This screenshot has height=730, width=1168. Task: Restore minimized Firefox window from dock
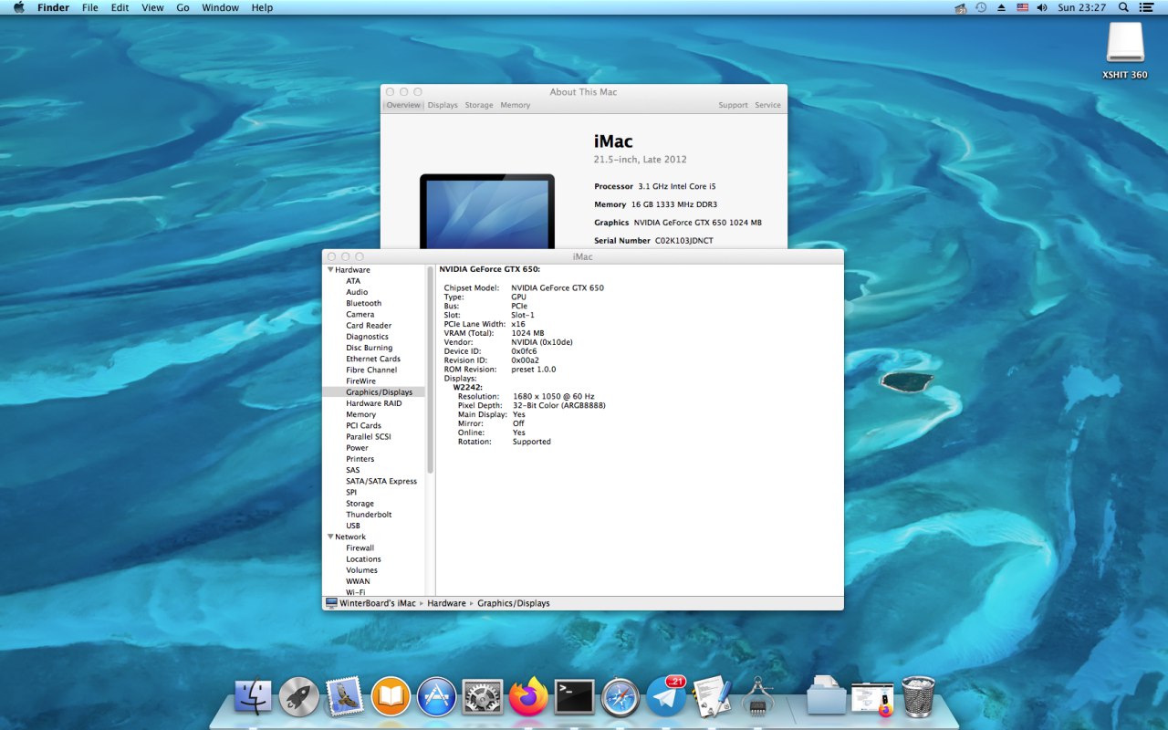coord(872,698)
